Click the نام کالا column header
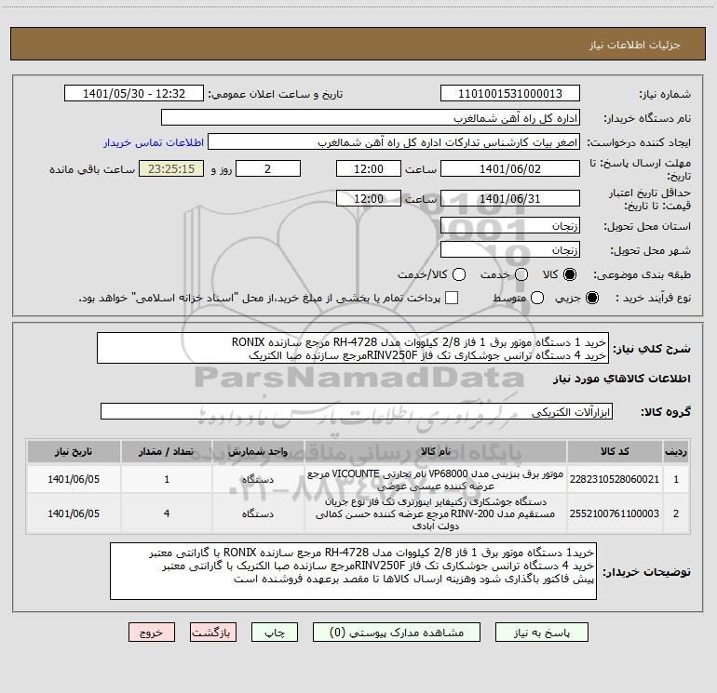The image size is (717, 693). 436,451
